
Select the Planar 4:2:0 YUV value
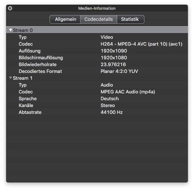point(119,71)
